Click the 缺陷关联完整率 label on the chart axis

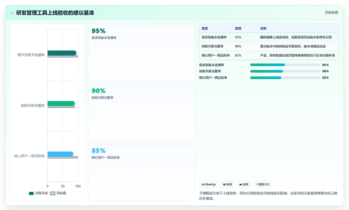(x=33, y=106)
